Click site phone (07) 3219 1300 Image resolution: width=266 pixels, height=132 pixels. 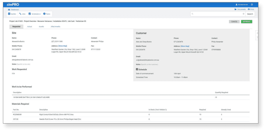[57, 41]
